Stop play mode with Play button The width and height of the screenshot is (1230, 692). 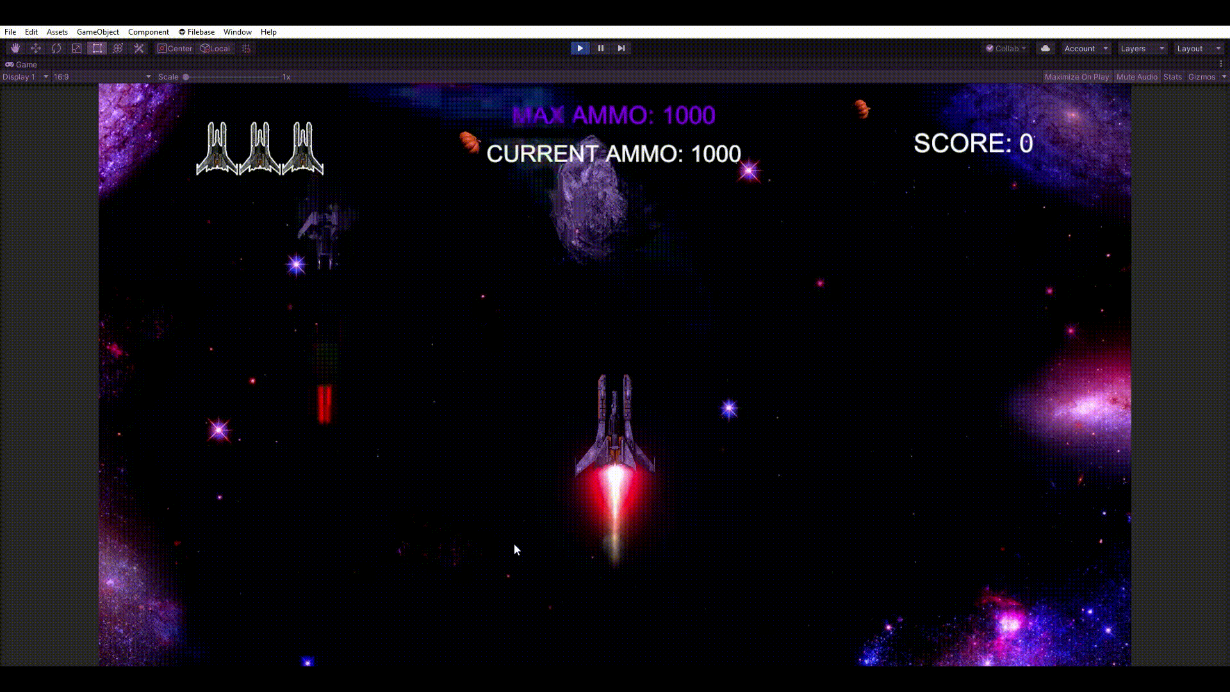[x=580, y=48]
